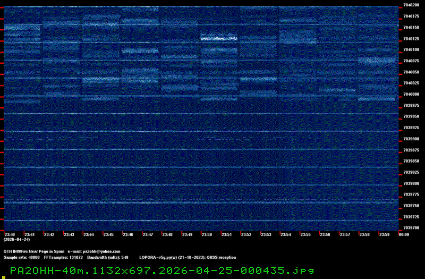Click the 23:40 time axis label

tap(10, 234)
